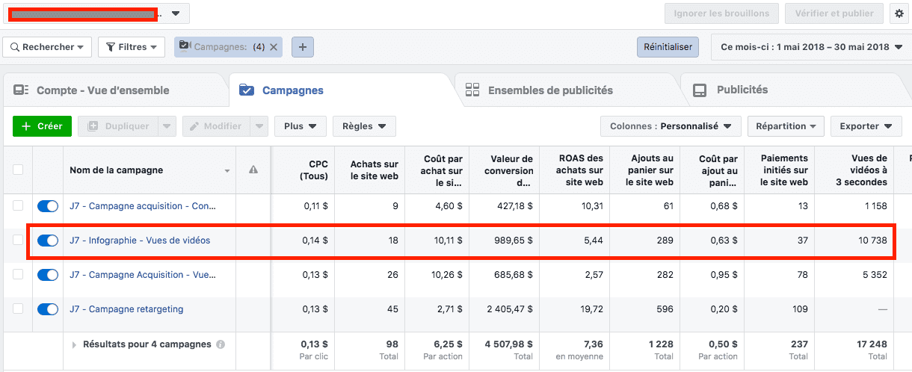Click the sort arrow in Nom de la campagne
This screenshot has height=372, width=912.
pos(227,171)
